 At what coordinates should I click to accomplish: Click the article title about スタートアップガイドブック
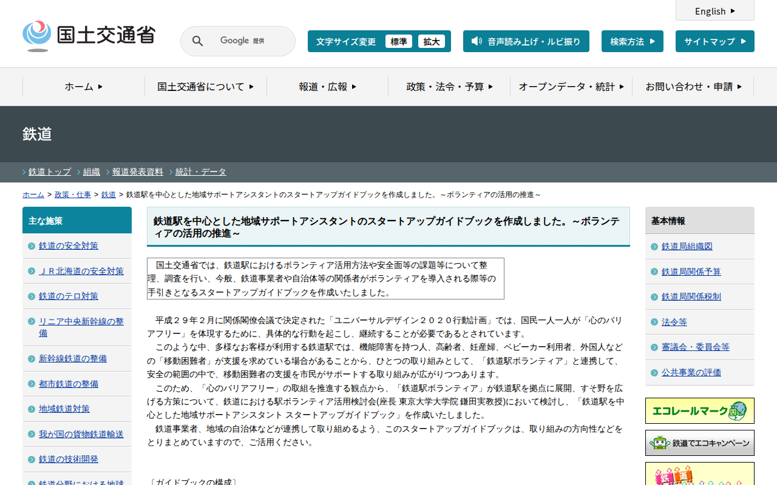[388, 227]
